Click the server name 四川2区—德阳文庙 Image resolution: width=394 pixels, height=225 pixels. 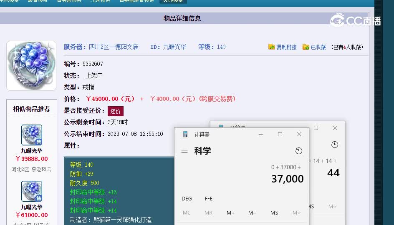[x=114, y=47]
